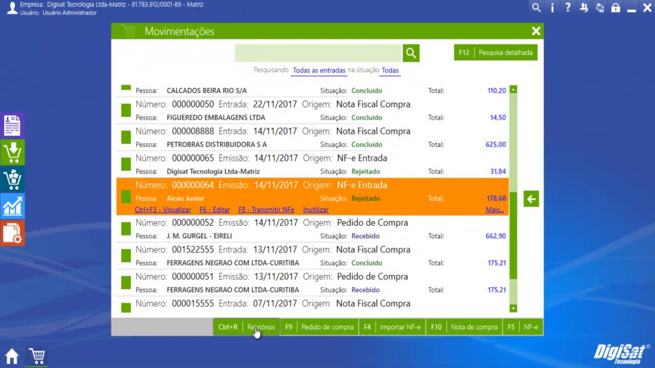Viewport: 655px width, 368px height.
Task: Open the cart download entradas sidebar icon
Action: point(12,152)
